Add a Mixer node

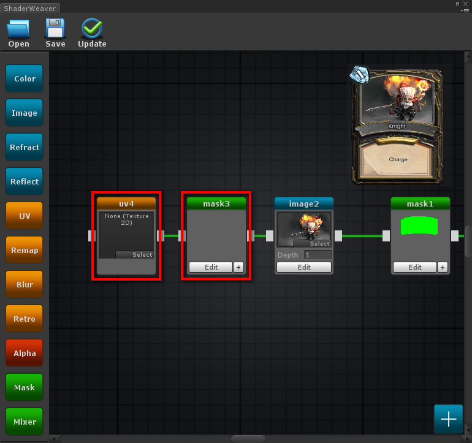pyautogui.click(x=25, y=422)
